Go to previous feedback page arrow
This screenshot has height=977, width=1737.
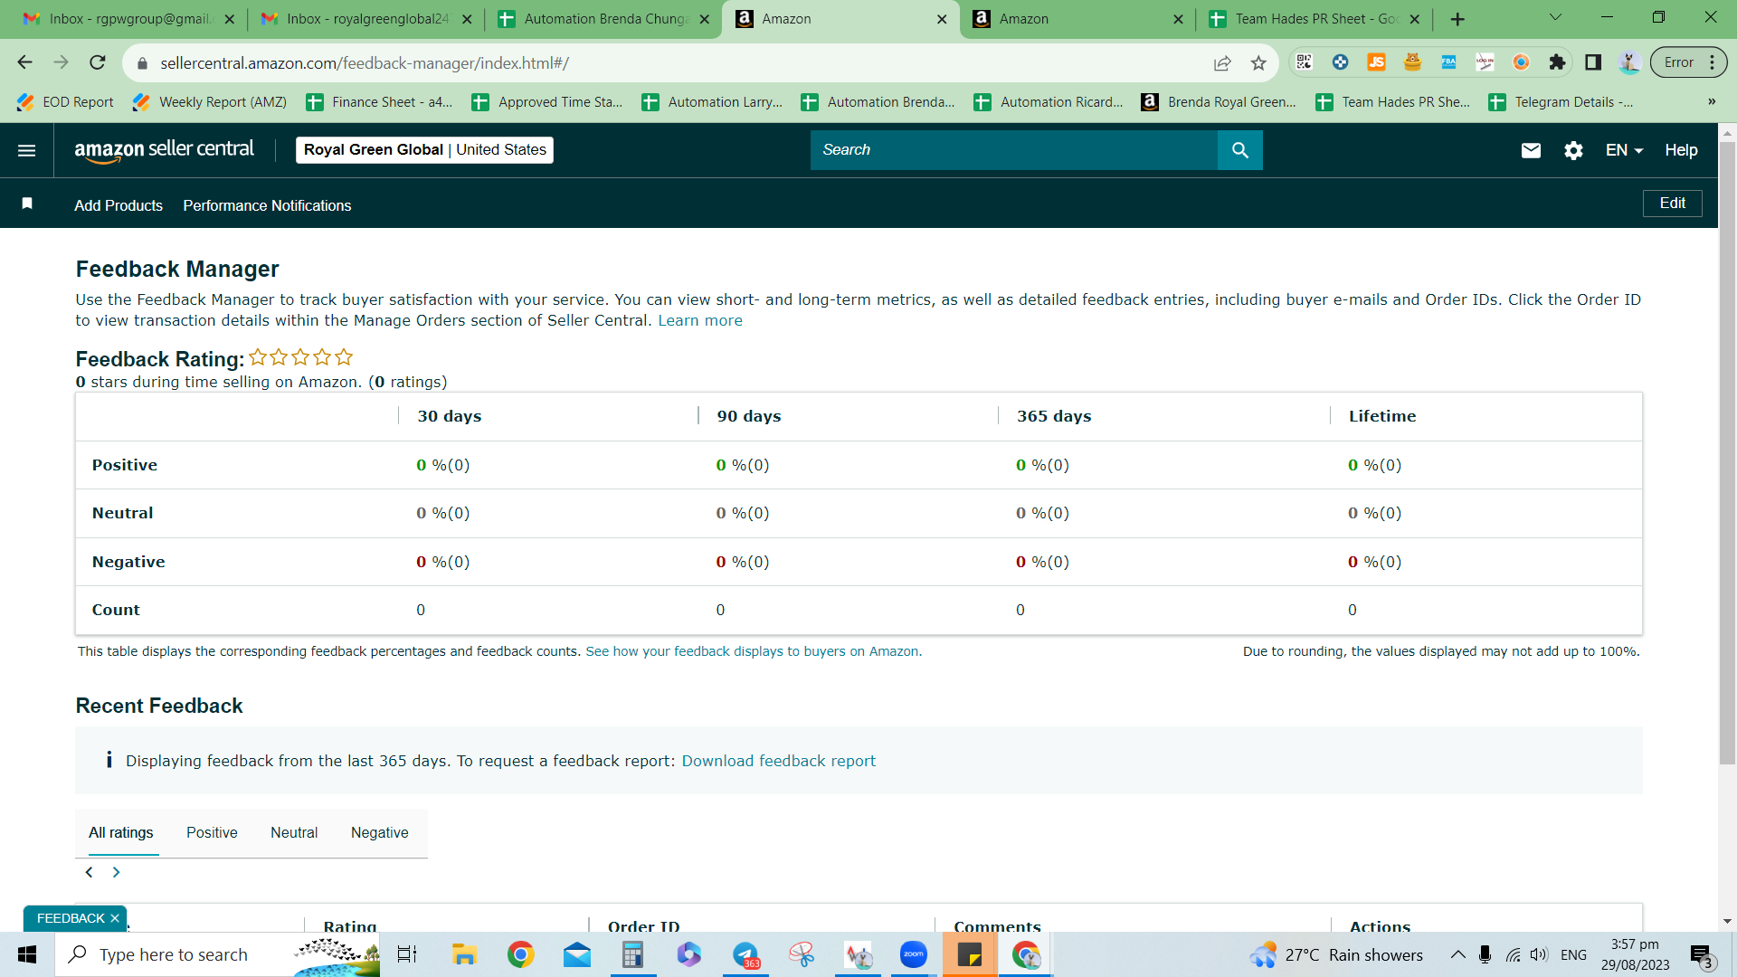tap(89, 872)
